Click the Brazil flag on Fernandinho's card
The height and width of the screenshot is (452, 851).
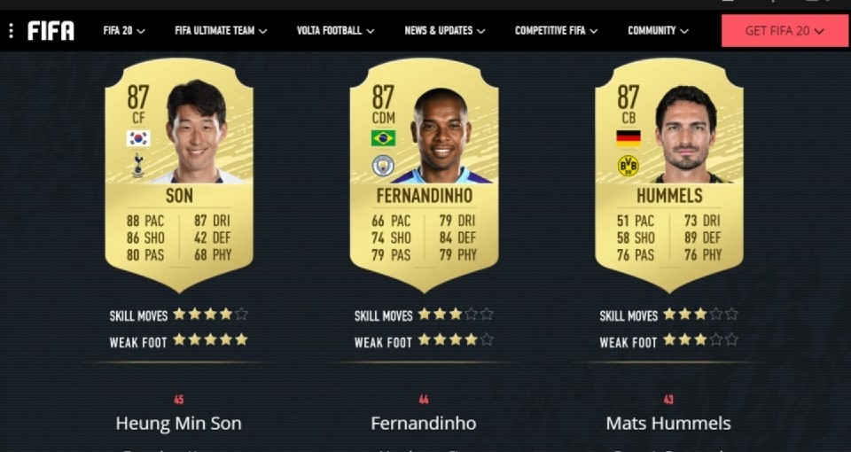pyautogui.click(x=383, y=138)
